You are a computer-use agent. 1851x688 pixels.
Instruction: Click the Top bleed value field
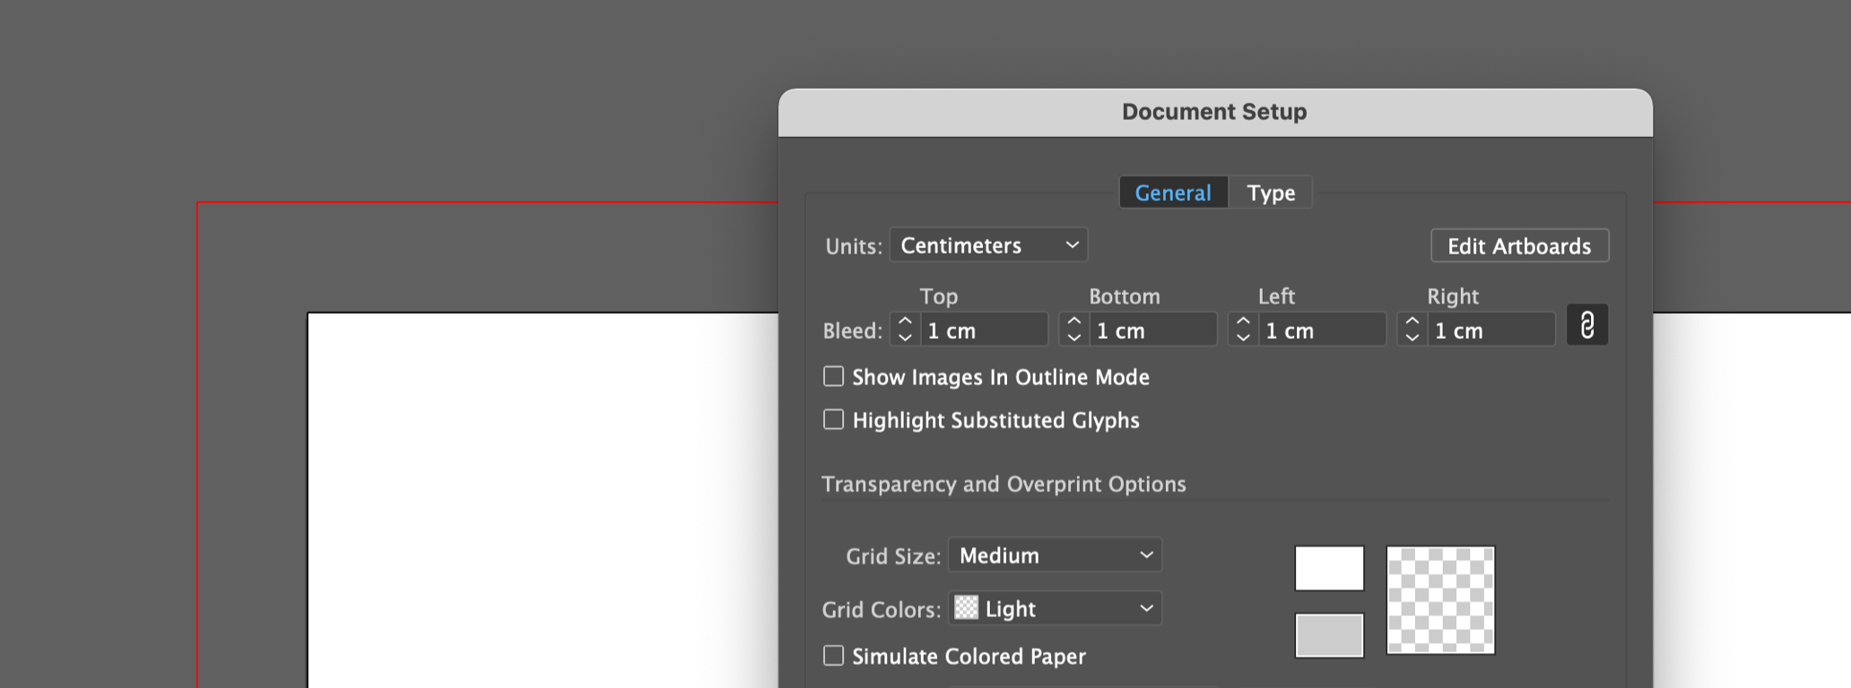point(984,331)
